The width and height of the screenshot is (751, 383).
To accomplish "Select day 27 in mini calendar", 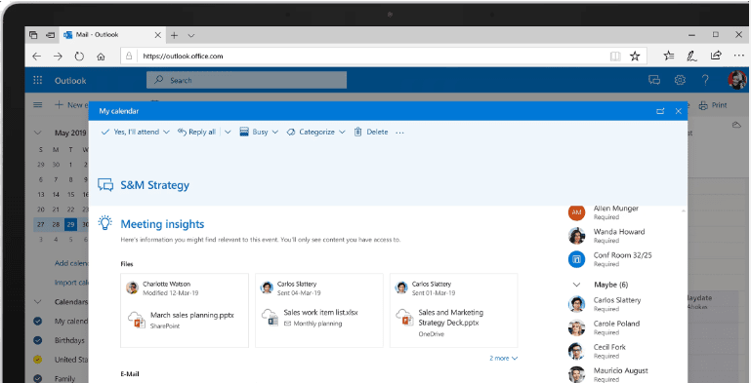I will point(41,224).
